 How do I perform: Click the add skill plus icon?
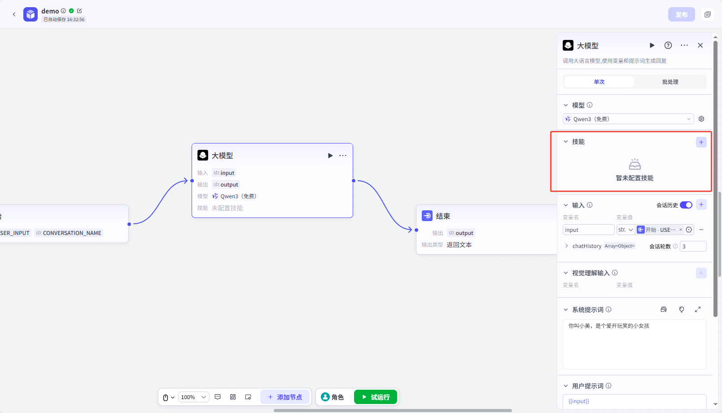point(701,142)
